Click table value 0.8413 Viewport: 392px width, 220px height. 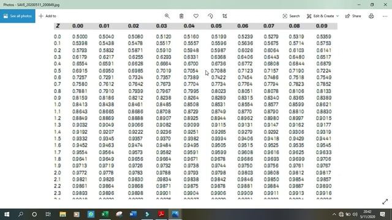tap(80, 105)
